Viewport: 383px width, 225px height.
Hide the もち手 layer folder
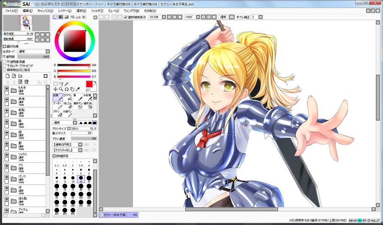point(6,88)
